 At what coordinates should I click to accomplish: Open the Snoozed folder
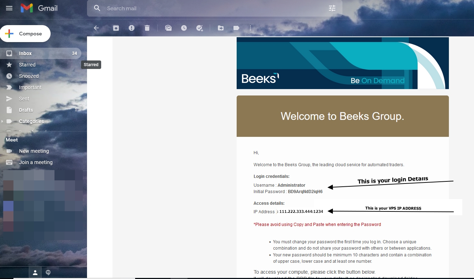tap(40, 76)
